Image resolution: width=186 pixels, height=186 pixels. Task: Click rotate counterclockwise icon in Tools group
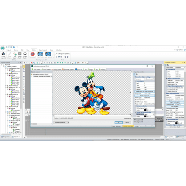coord(65,57)
